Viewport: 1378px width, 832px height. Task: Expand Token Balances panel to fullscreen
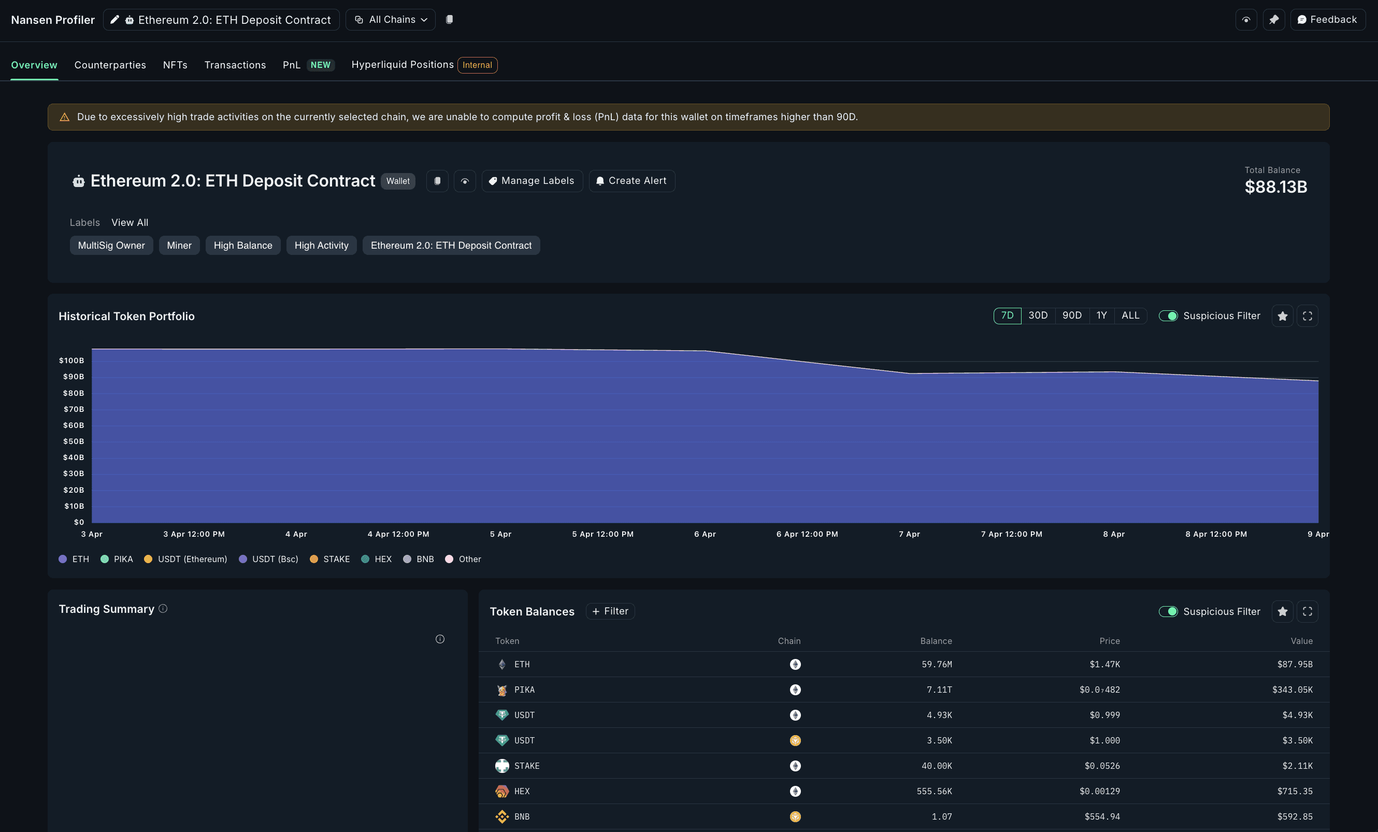(x=1307, y=611)
